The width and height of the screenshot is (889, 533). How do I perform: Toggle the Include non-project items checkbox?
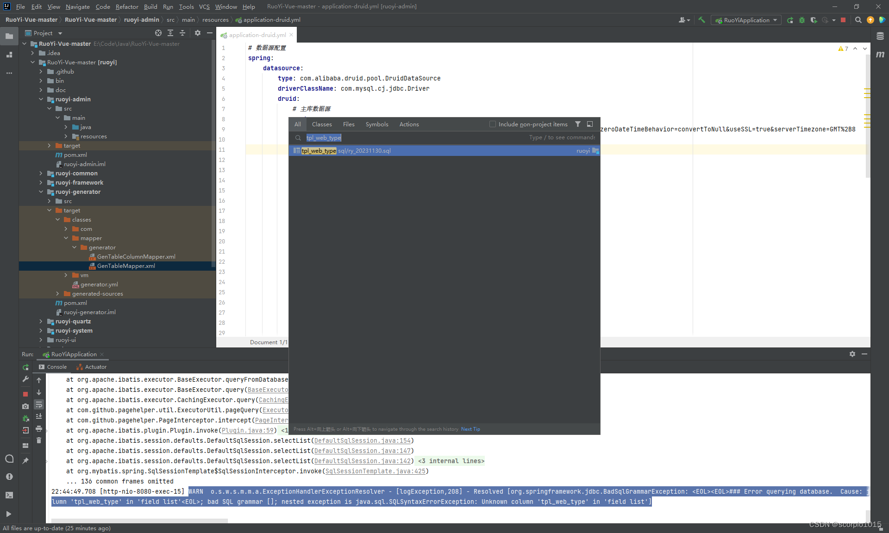point(493,124)
